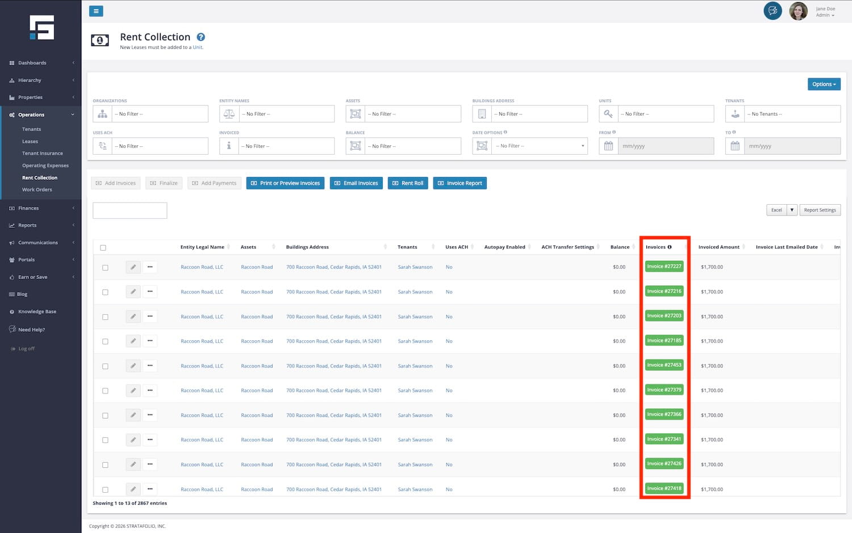This screenshot has height=533, width=852.
Task: Click the pencil edit icon for Invoice #27227 row
Action: pos(133,267)
